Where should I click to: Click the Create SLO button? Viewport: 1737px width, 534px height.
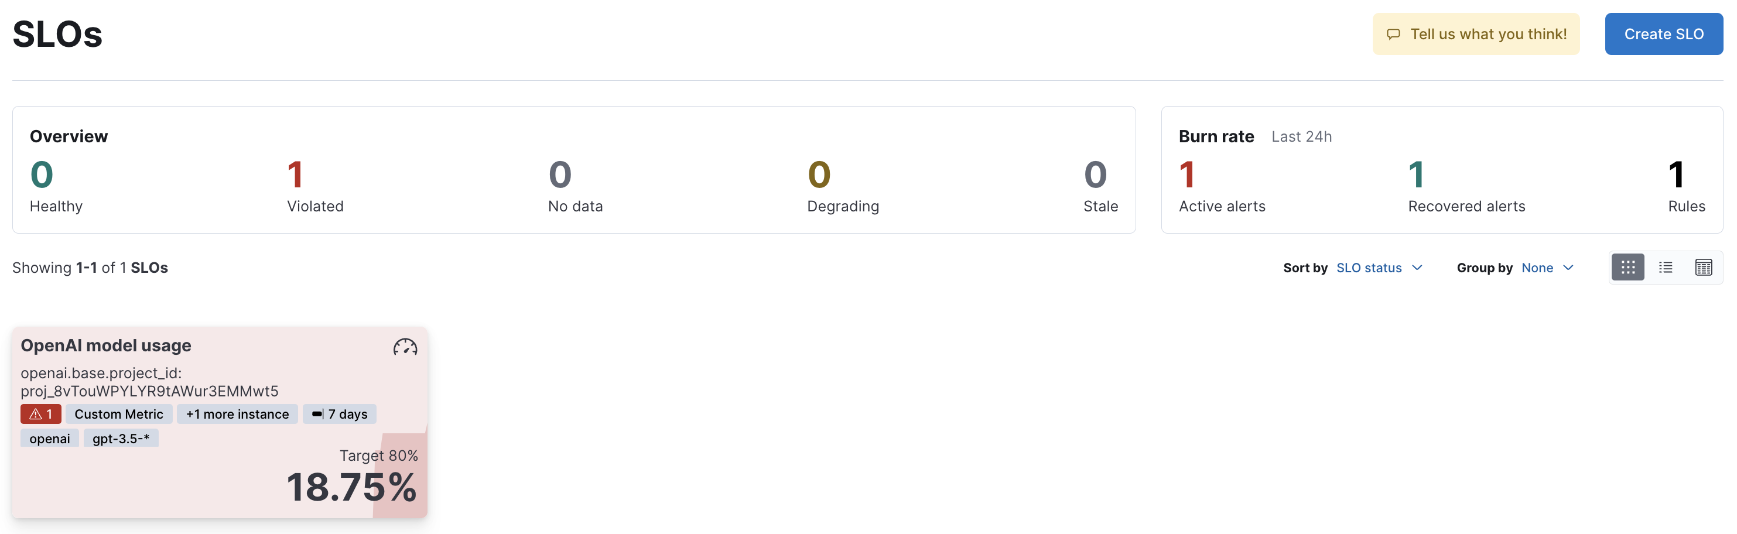(1663, 35)
